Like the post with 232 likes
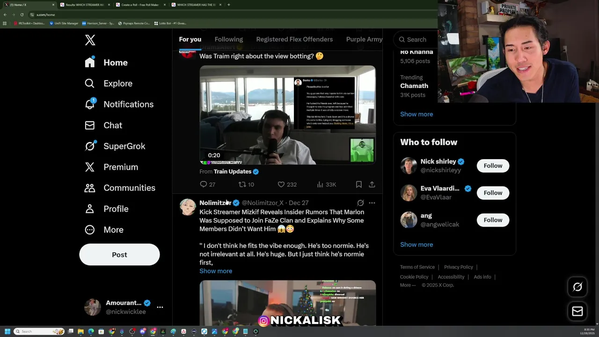599x337 pixels. [287, 184]
